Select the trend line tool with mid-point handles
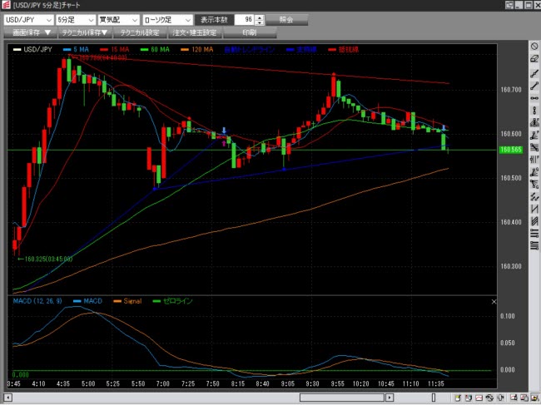 pos(534,73)
